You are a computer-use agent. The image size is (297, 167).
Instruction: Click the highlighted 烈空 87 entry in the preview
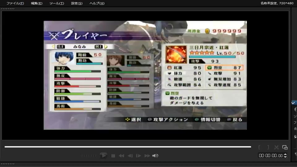pyautogui.click(x=225, y=68)
